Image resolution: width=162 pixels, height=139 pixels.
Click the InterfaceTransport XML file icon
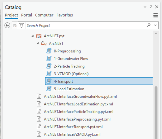(x=39, y=127)
